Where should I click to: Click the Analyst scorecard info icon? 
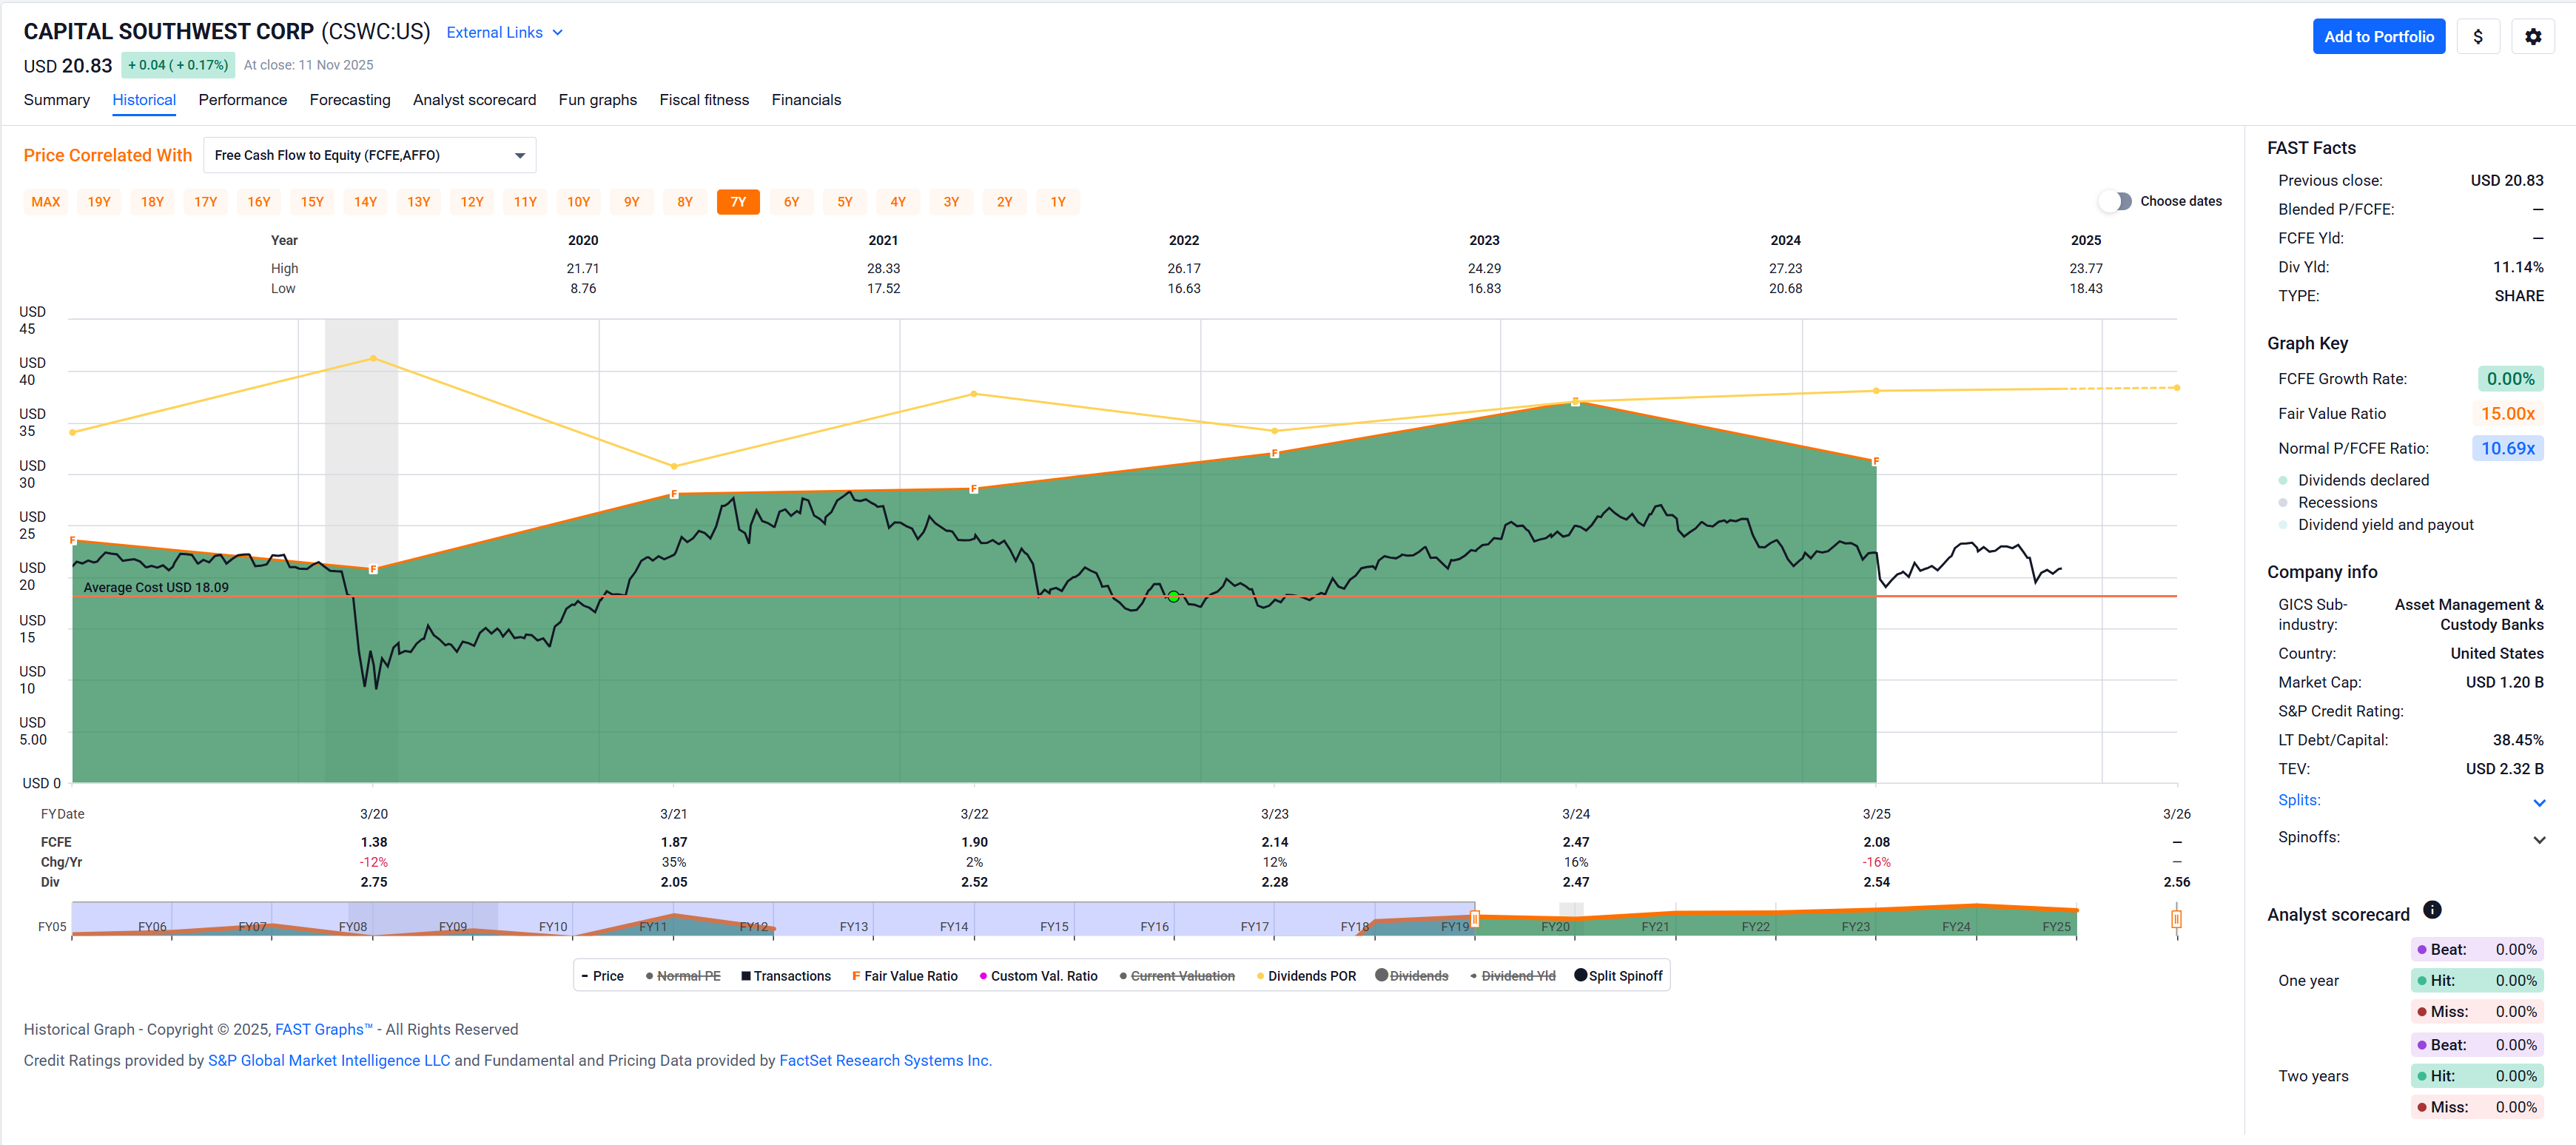(2432, 909)
